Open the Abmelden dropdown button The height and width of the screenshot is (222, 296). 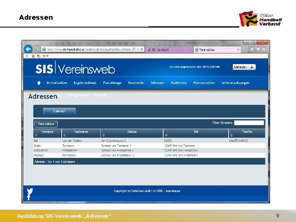point(244,67)
